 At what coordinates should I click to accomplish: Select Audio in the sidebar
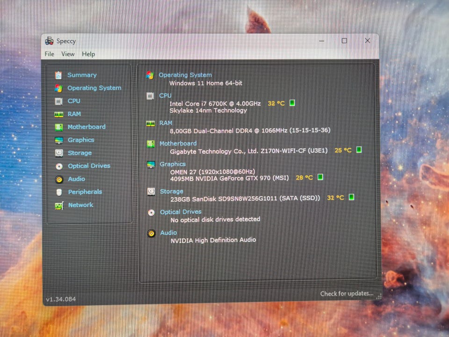pyautogui.click(x=76, y=179)
